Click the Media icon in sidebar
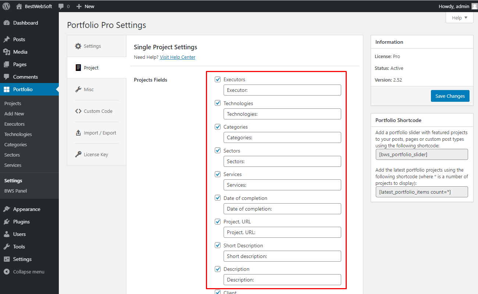478x294 pixels. (7, 52)
